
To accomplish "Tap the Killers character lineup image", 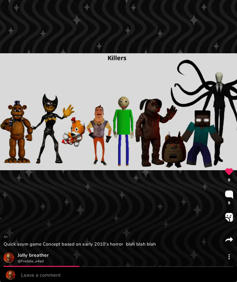I will 118,112.
